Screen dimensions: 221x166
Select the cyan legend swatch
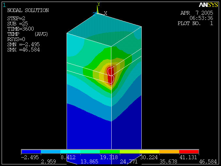point(70,152)
